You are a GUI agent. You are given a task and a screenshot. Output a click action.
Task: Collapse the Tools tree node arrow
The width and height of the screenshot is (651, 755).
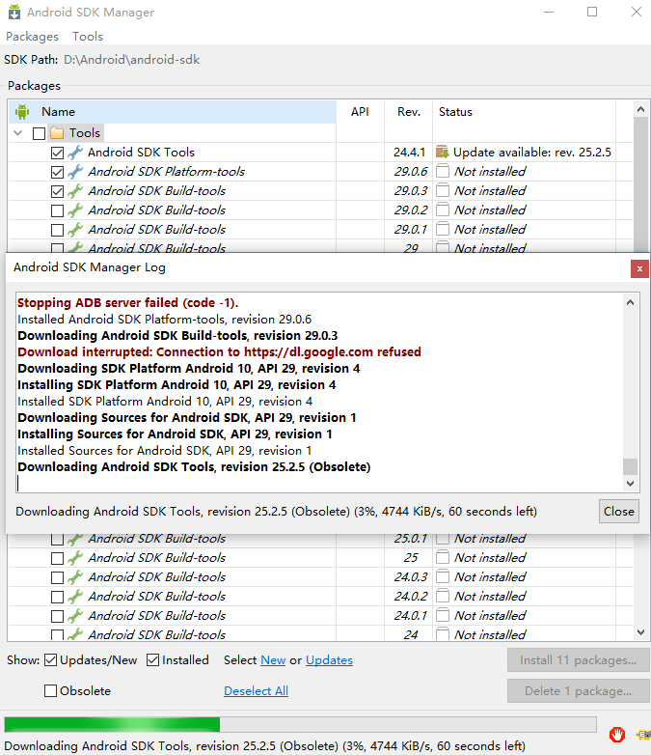tap(18, 133)
